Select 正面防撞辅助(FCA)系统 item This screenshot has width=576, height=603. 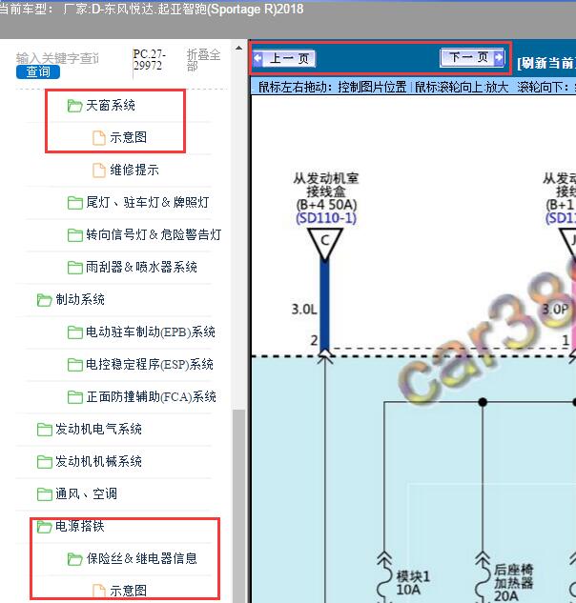coord(151,396)
